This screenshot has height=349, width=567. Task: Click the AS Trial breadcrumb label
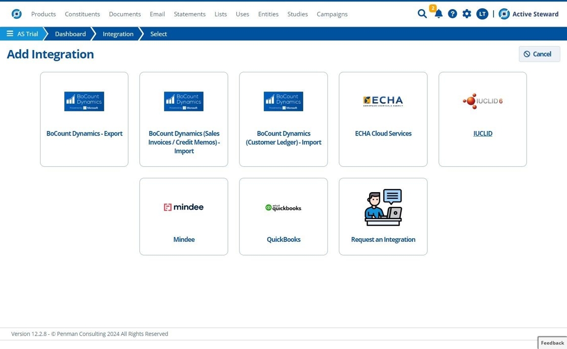(27, 34)
